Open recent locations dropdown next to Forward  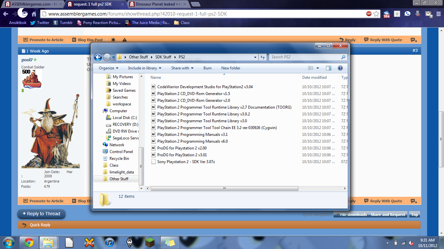[114, 57]
